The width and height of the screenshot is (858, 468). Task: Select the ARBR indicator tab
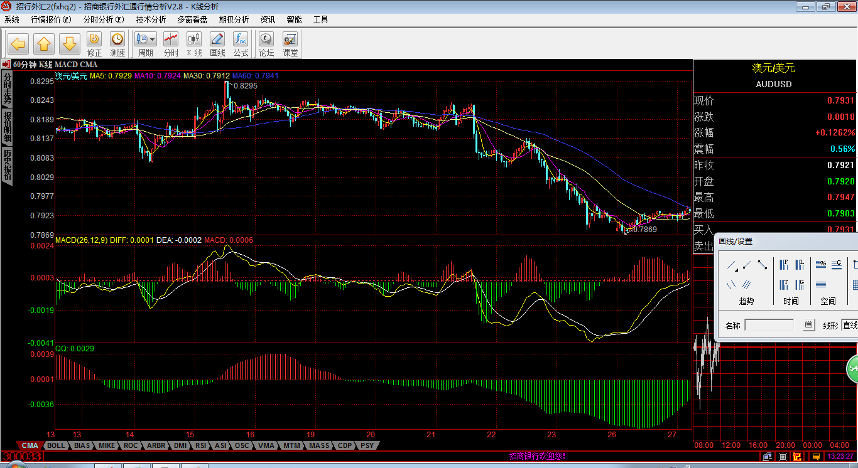[x=156, y=445]
